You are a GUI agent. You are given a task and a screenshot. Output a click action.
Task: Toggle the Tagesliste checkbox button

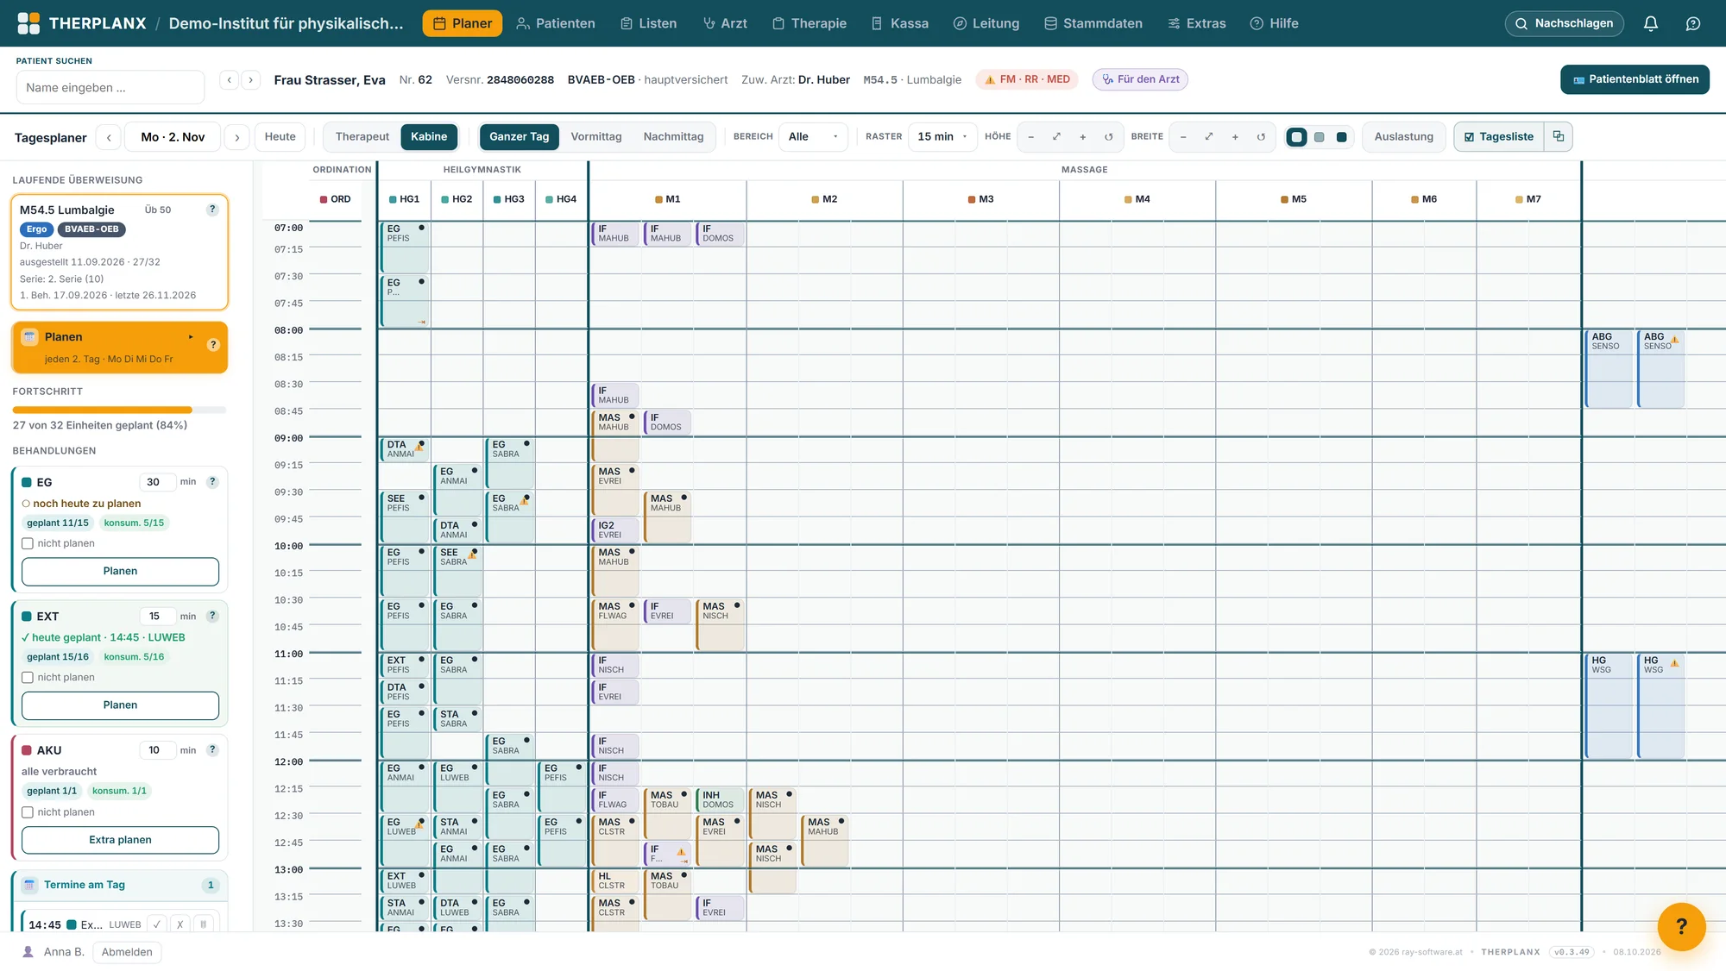point(1498,136)
